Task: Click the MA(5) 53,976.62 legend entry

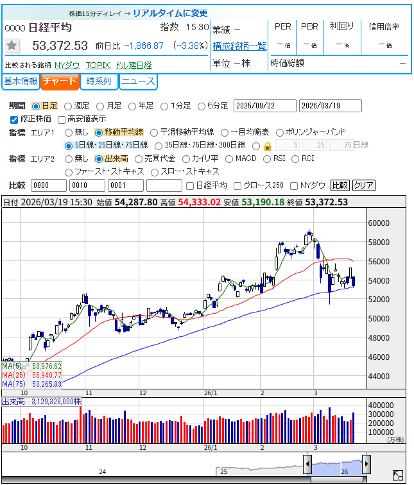Action: 32,366
